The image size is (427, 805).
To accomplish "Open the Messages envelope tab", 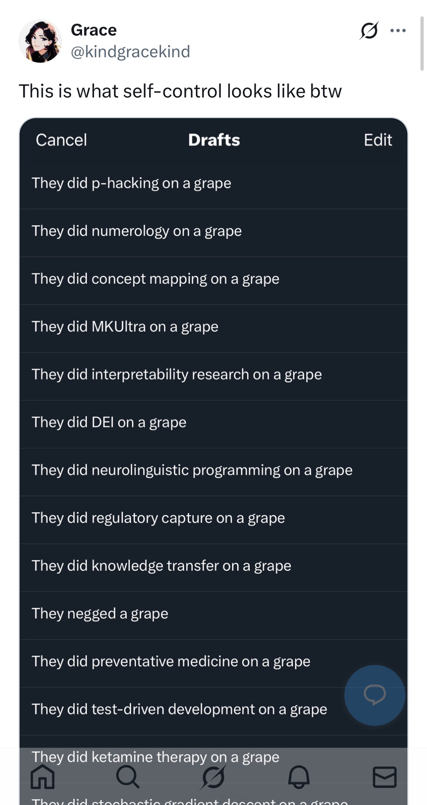I will click(384, 776).
